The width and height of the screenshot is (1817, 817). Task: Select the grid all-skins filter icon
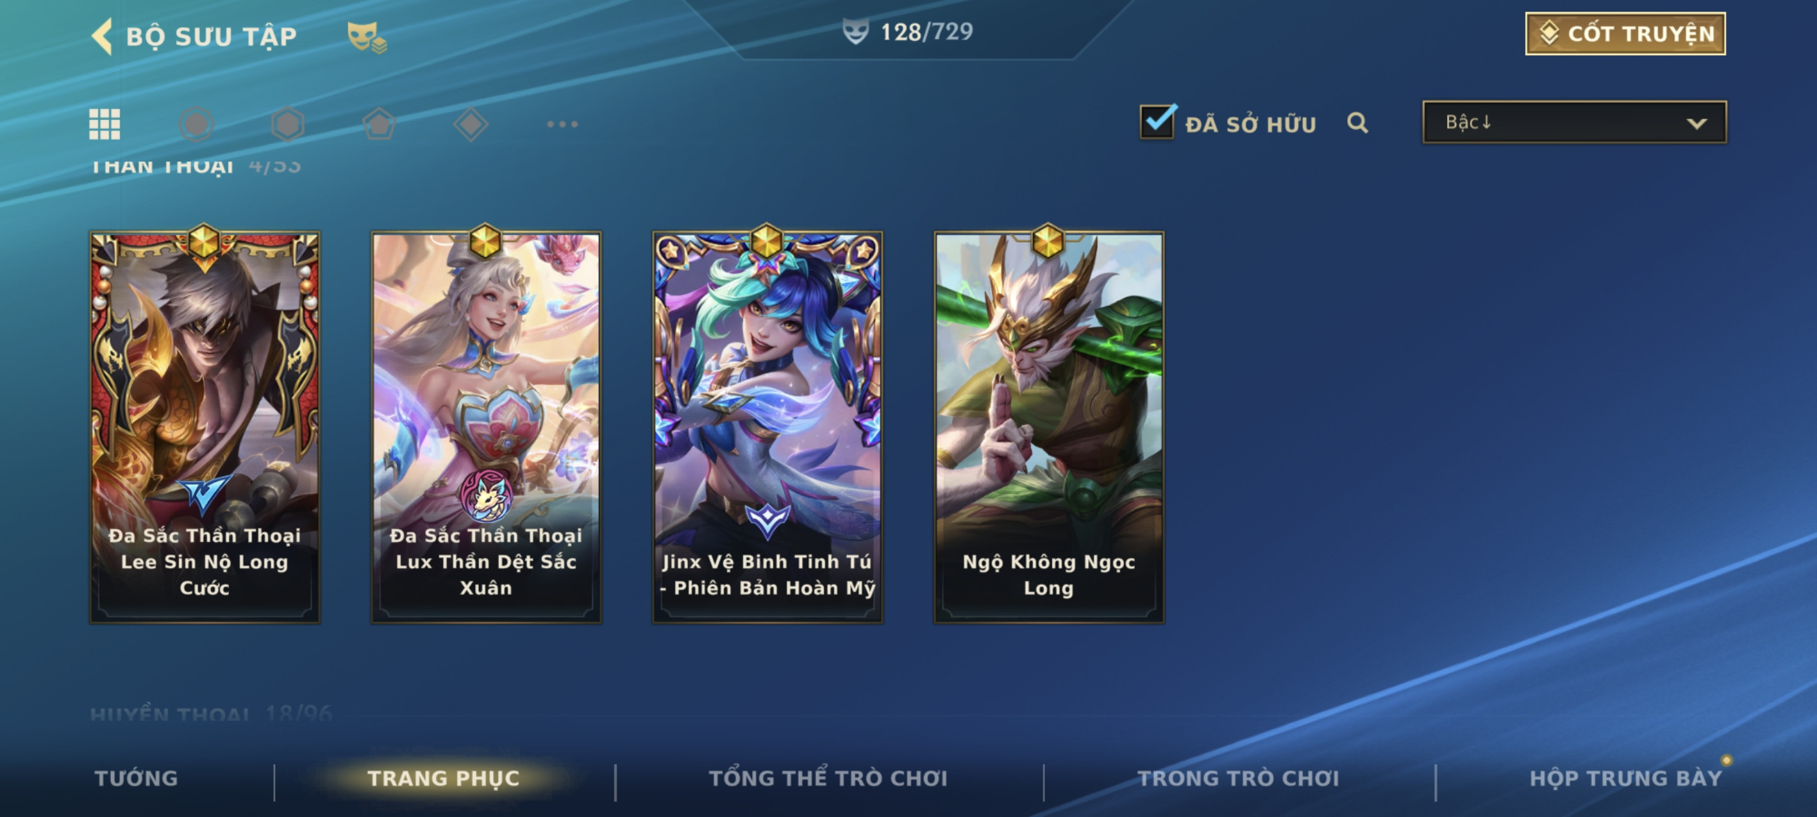click(104, 124)
